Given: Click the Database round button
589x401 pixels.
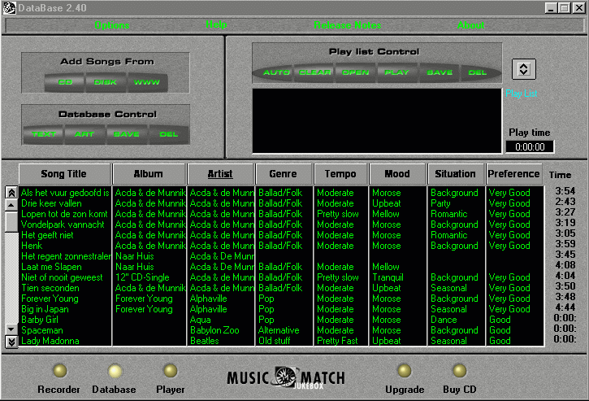Looking at the screenshot, I should pos(115,371).
